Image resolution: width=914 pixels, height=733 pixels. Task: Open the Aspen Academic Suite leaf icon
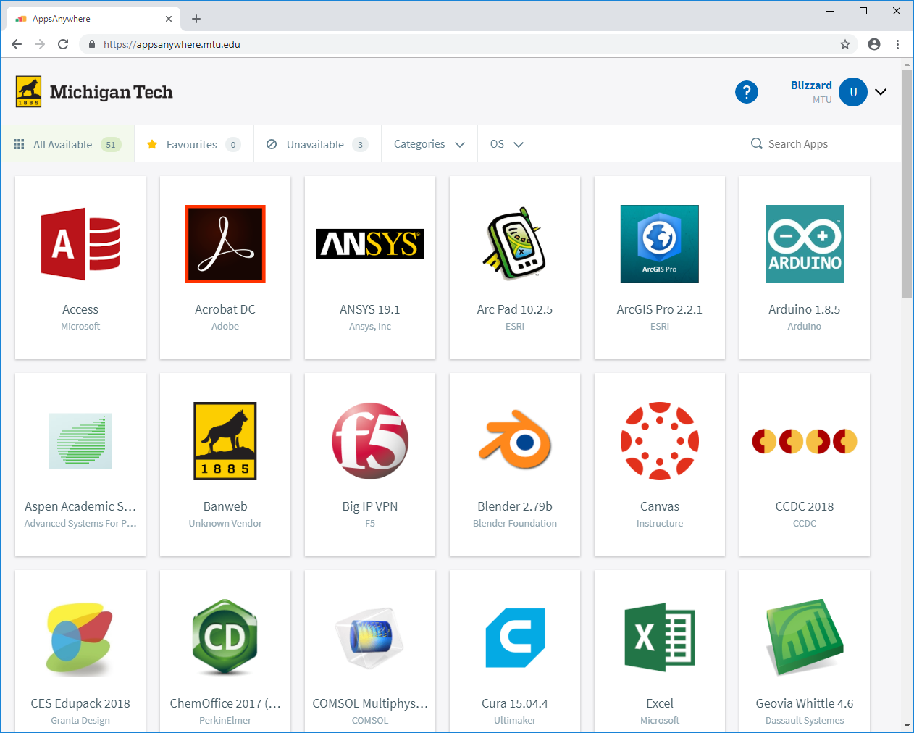pos(80,441)
